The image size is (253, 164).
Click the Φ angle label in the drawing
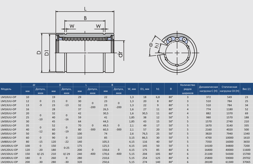point(151,45)
